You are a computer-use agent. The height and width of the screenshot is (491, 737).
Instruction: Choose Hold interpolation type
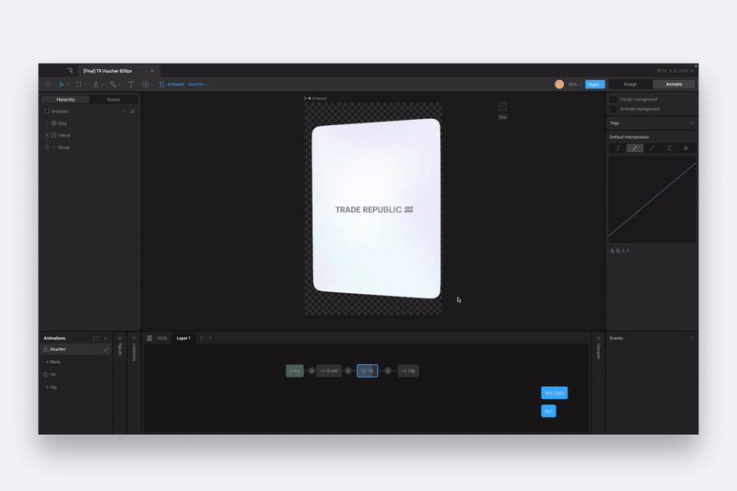[617, 148]
